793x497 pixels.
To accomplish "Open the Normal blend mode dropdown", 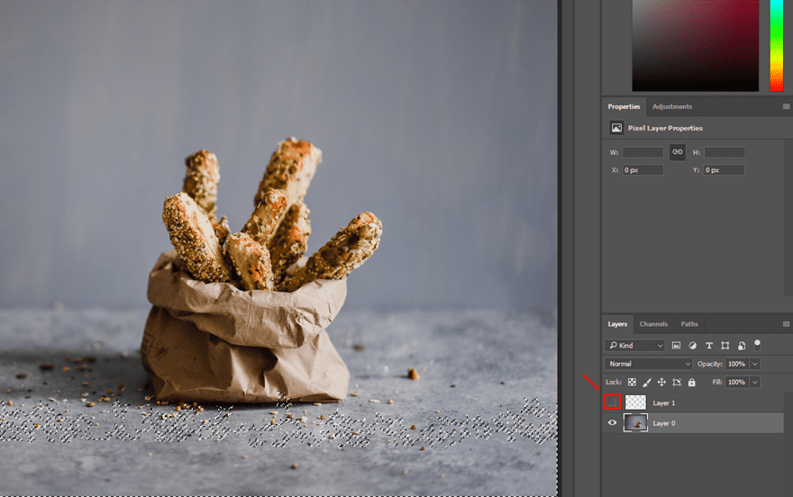I will (648, 364).
